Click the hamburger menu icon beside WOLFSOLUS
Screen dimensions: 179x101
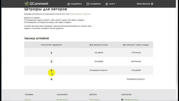152,4
